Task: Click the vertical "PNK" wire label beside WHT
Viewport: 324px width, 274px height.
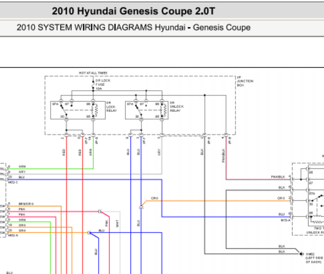Action: (107, 223)
